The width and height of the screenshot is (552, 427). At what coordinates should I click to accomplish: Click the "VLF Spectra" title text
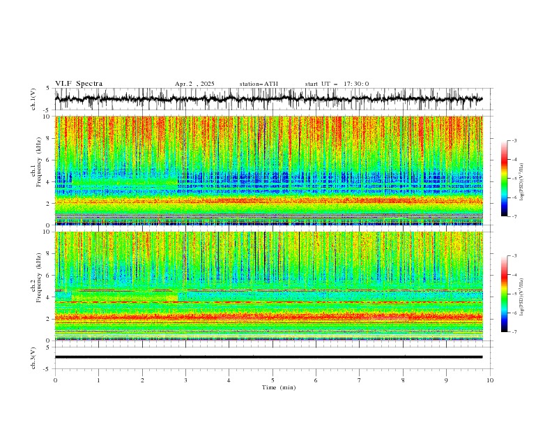79,84
